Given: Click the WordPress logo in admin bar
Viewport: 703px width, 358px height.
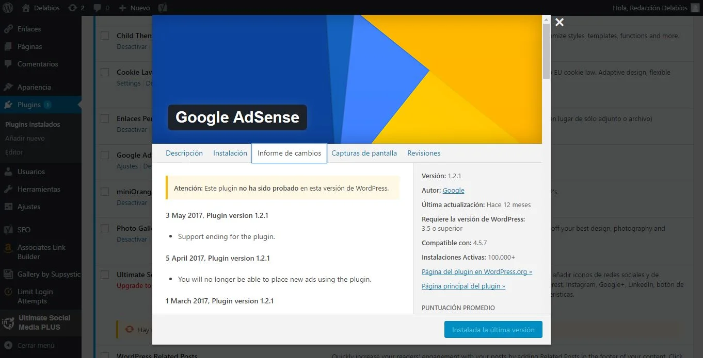Looking at the screenshot, I should click(8, 8).
